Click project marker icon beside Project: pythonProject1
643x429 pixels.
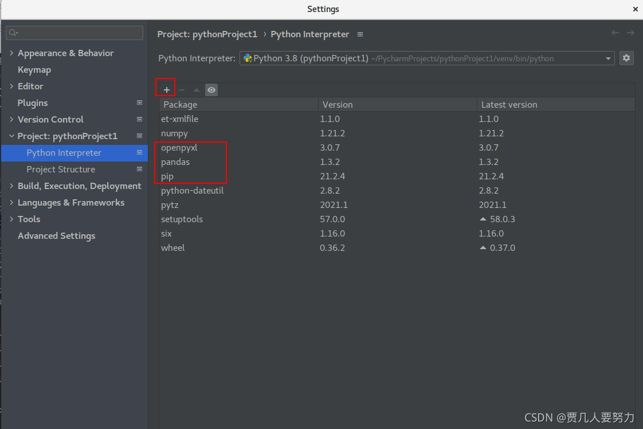click(x=139, y=136)
